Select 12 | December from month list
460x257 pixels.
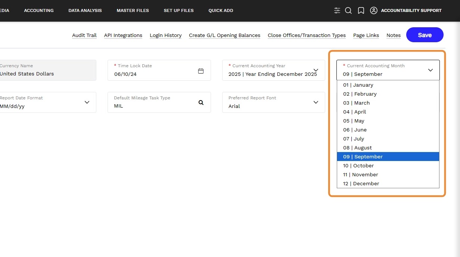(388, 183)
